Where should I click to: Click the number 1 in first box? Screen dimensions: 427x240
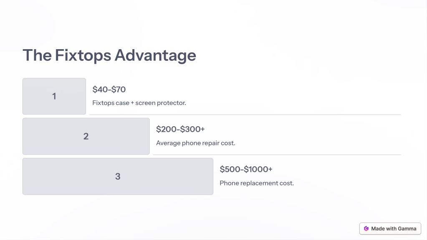click(54, 96)
